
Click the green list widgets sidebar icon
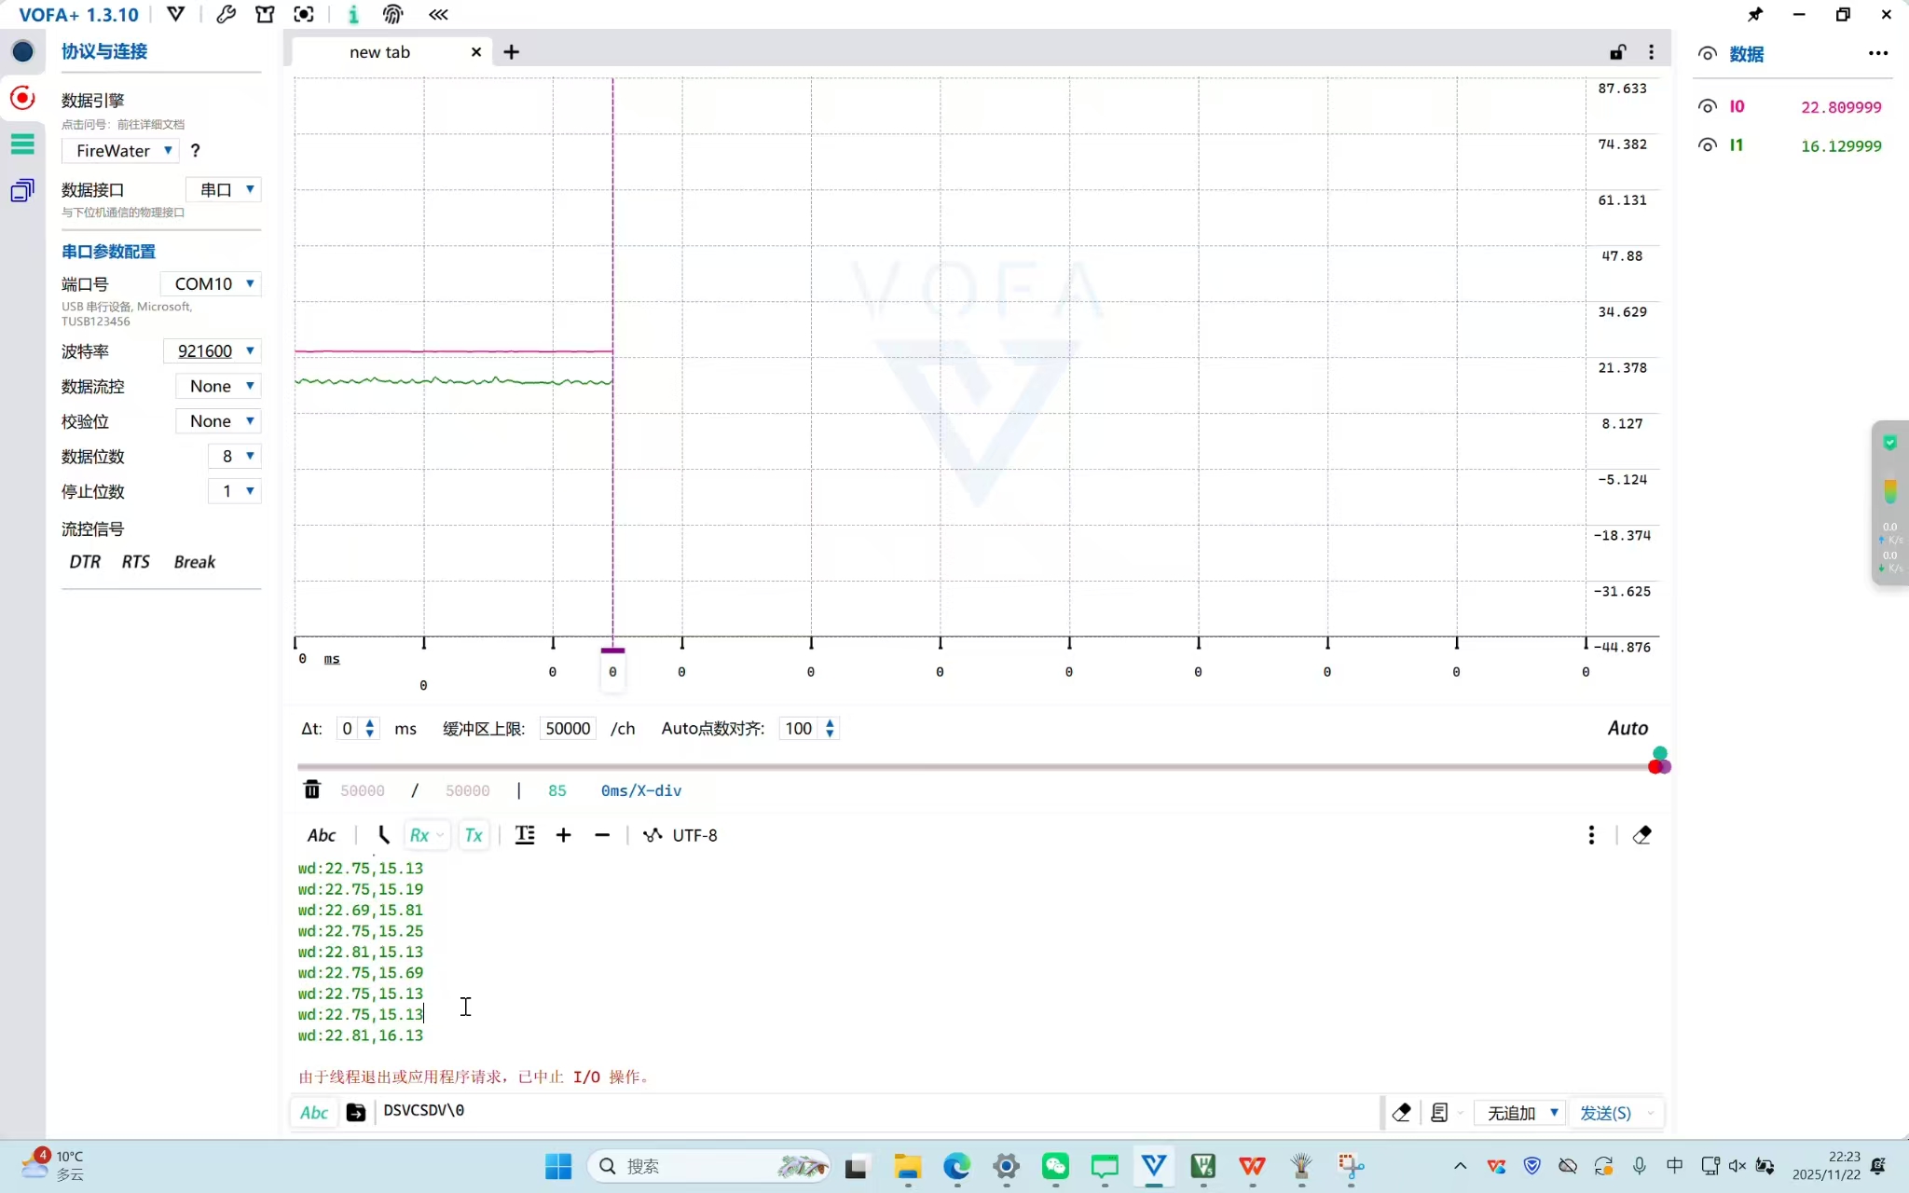click(x=22, y=144)
